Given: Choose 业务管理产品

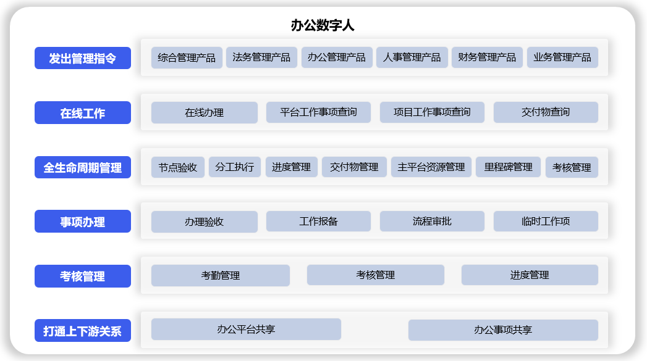Looking at the screenshot, I should coord(562,57).
